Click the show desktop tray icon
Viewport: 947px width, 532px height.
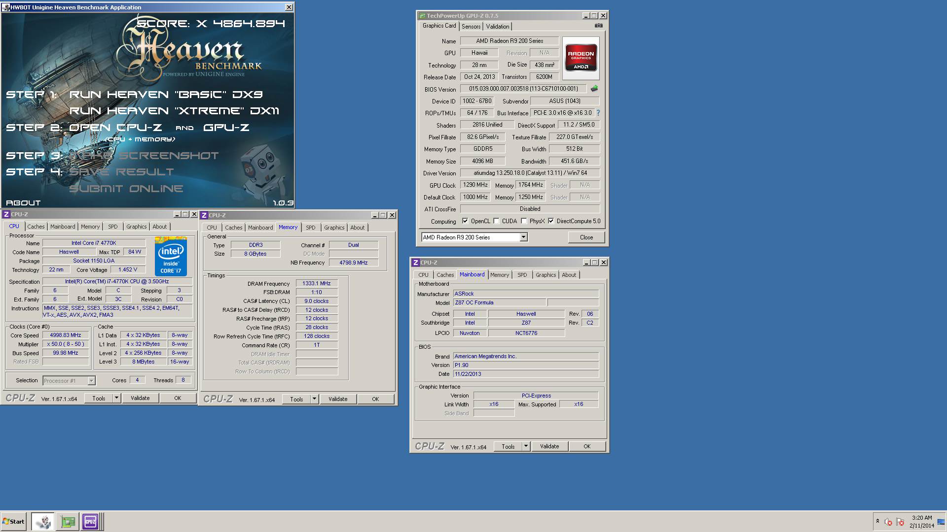941,522
